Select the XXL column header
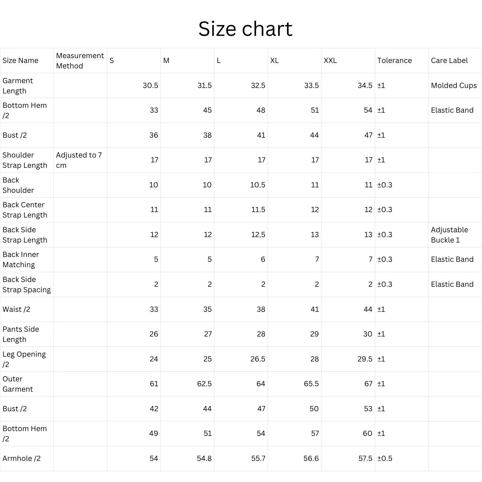 pos(330,61)
